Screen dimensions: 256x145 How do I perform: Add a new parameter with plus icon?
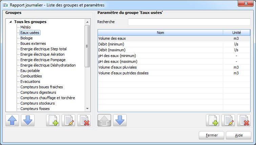click(x=213, y=120)
